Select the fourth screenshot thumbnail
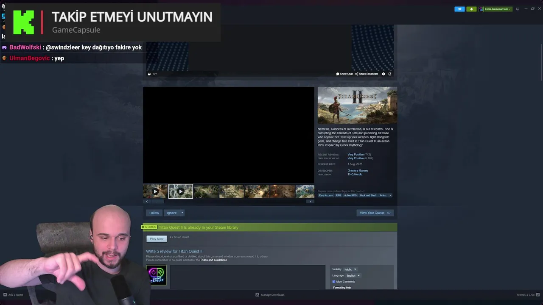Image resolution: width=543 pixels, height=305 pixels. coord(232,191)
